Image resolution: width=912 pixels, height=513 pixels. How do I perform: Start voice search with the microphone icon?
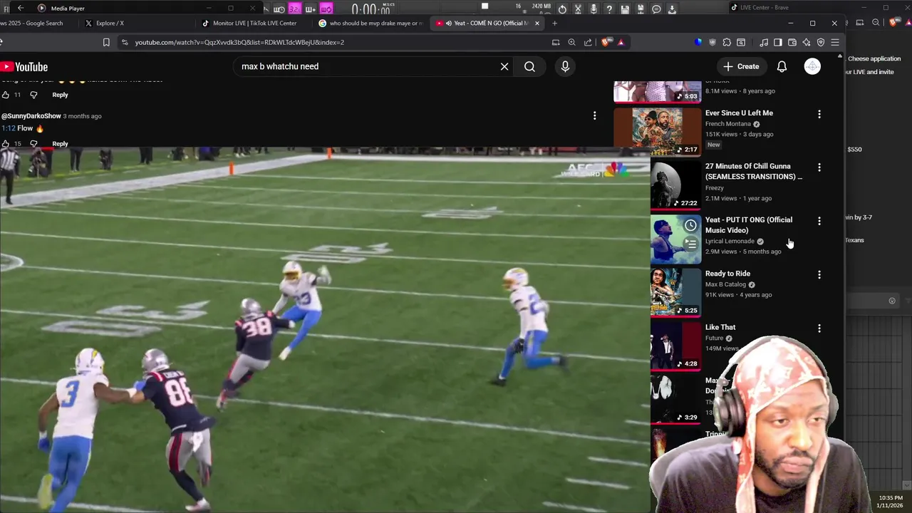pyautogui.click(x=565, y=66)
